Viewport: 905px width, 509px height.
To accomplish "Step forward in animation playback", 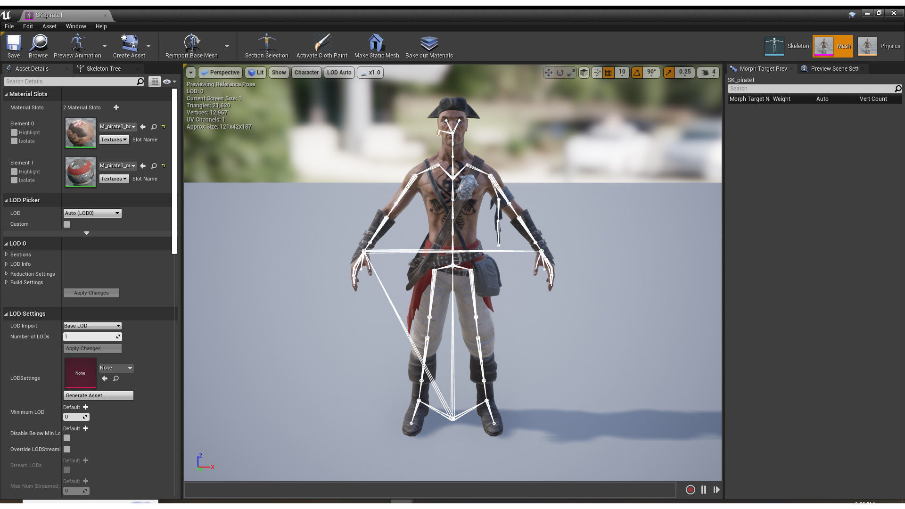I will click(716, 490).
